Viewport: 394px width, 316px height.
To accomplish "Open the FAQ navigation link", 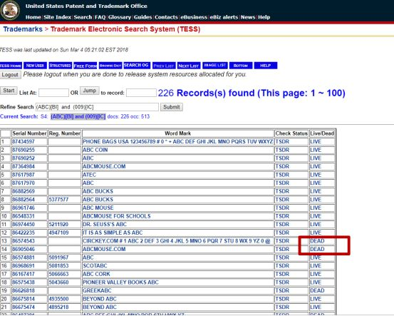I will (x=100, y=17).
